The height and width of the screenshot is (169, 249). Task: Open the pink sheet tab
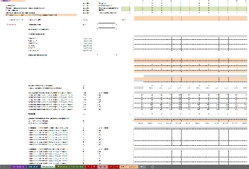pos(102,167)
